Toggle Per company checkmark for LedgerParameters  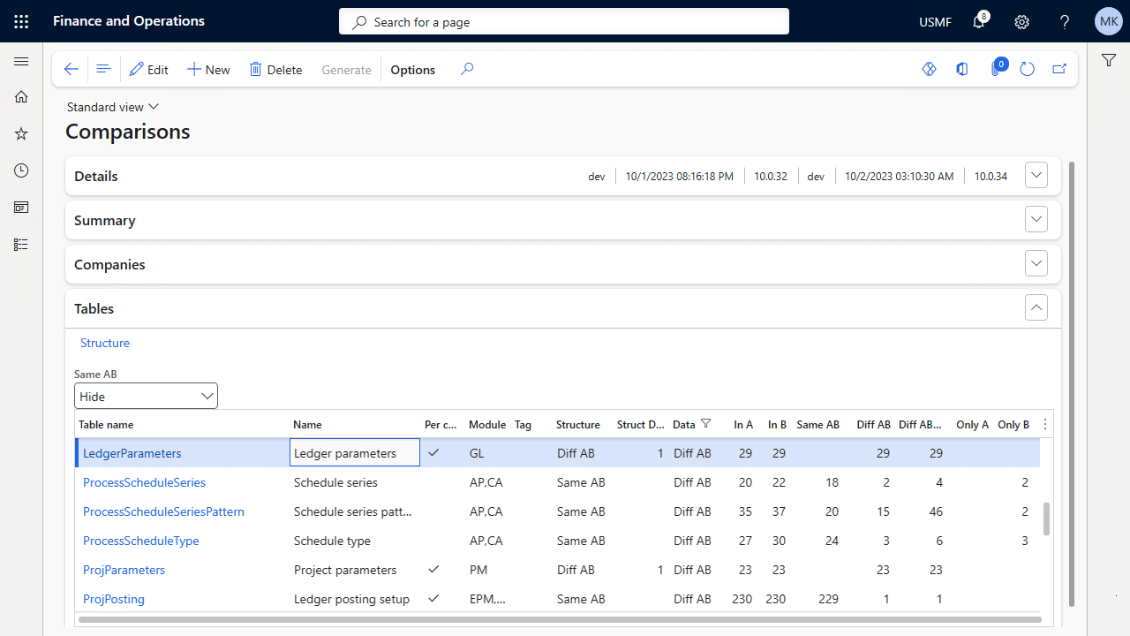(x=433, y=453)
